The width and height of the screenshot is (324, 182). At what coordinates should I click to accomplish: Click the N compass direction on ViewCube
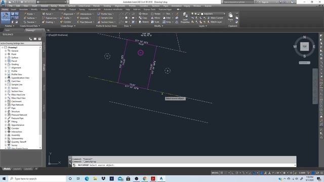304,37
